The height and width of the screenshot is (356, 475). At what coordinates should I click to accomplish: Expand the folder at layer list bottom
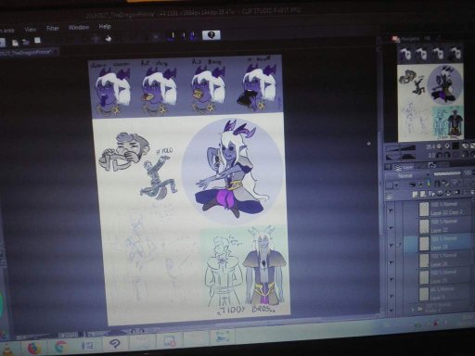click(413, 309)
